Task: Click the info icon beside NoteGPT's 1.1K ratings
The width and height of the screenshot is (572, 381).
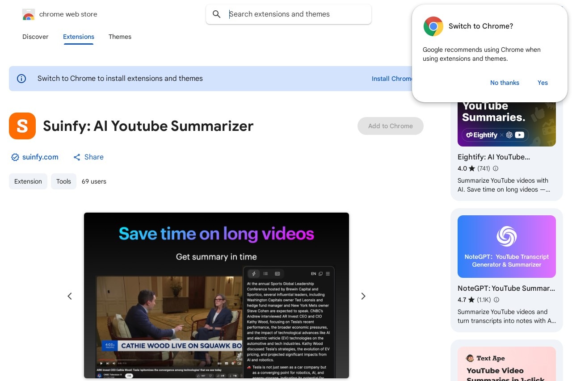Action: pyautogui.click(x=496, y=300)
